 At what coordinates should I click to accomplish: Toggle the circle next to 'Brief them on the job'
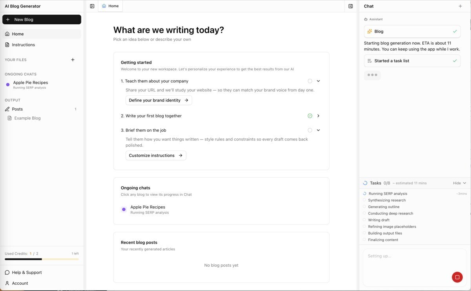pyautogui.click(x=310, y=130)
